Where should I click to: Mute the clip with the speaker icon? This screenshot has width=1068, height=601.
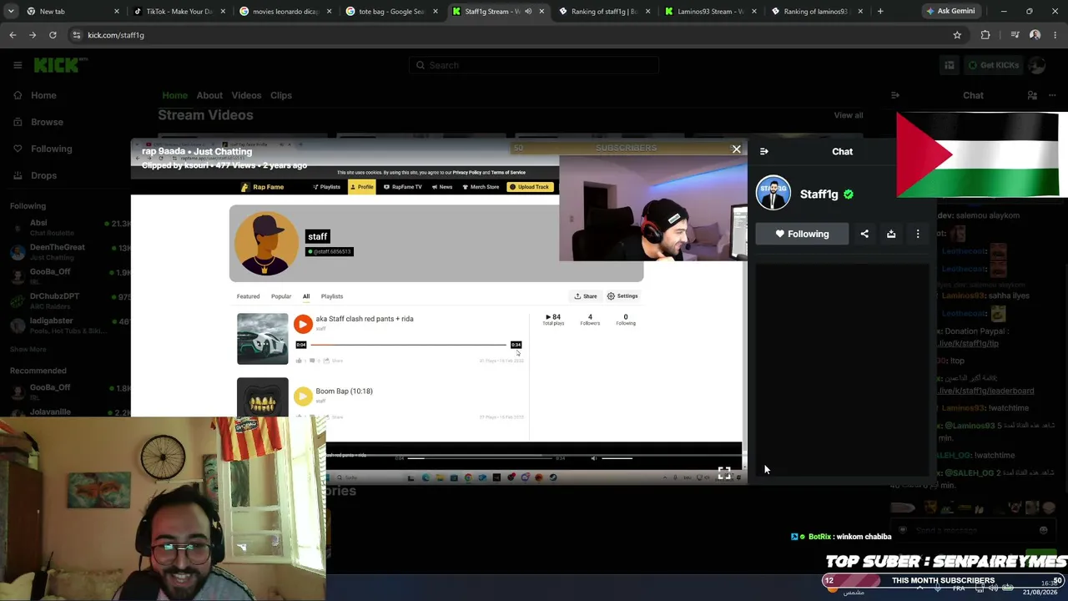tap(593, 457)
